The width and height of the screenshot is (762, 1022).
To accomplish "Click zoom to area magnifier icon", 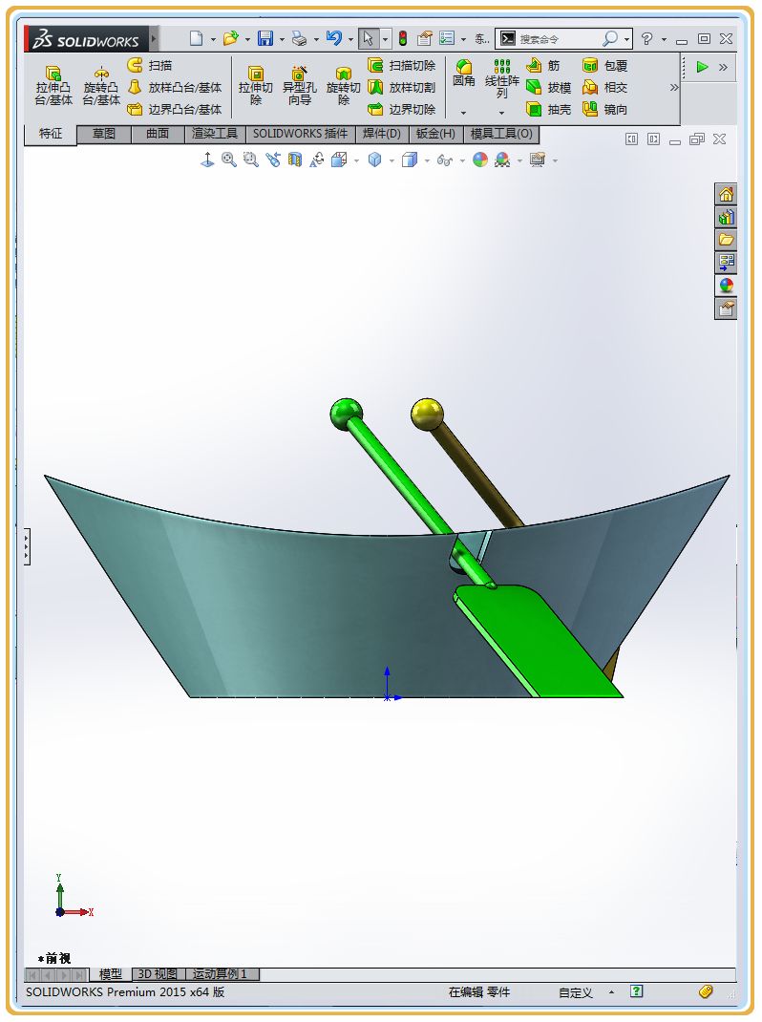I will (x=251, y=160).
